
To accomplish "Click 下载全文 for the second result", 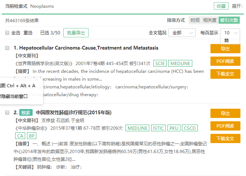I will (x=225, y=139).
